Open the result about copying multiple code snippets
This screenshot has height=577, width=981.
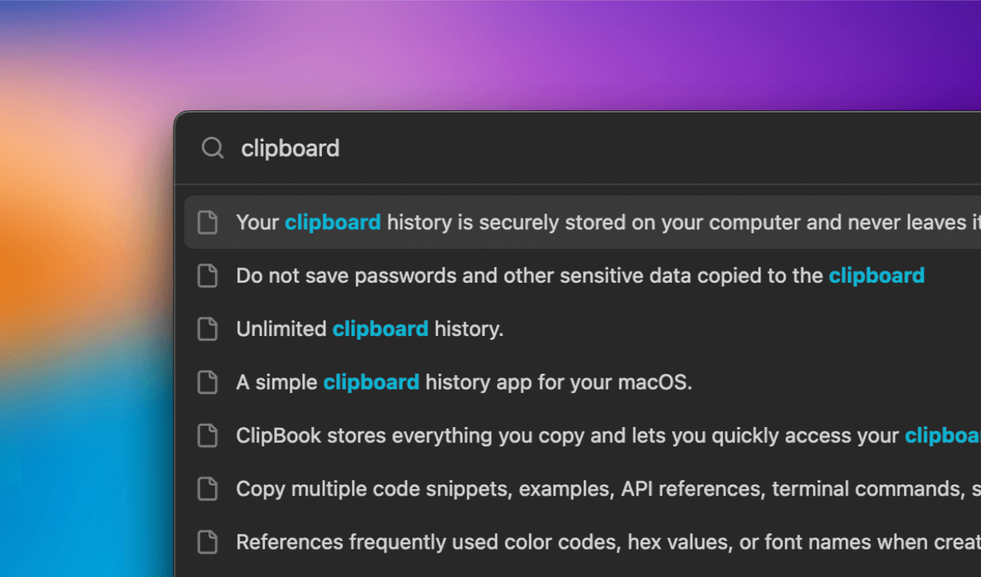pyautogui.click(x=505, y=488)
